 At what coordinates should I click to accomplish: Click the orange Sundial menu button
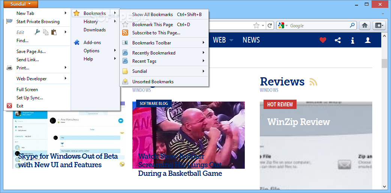click(21, 4)
